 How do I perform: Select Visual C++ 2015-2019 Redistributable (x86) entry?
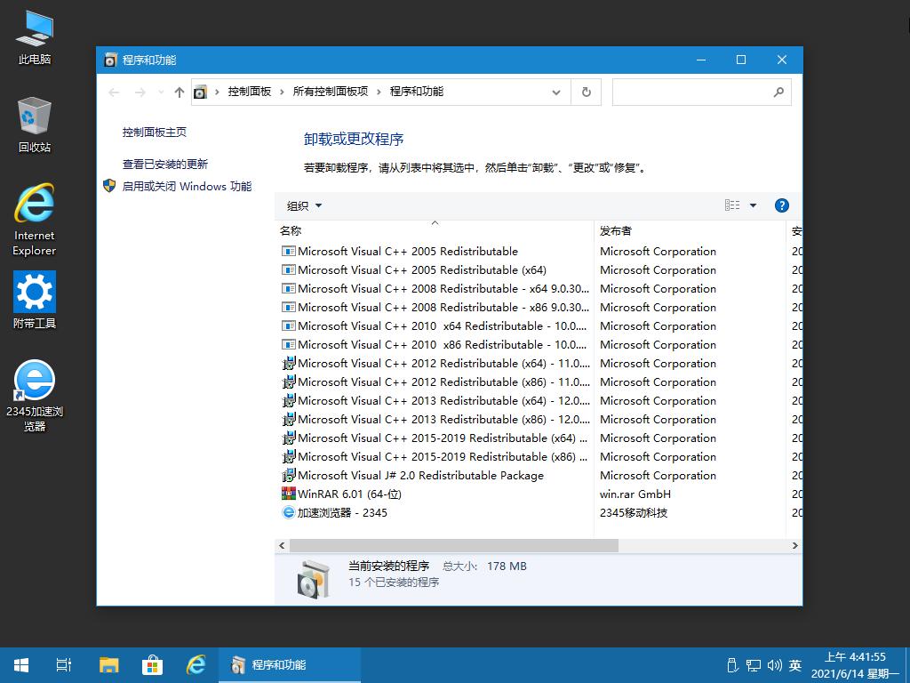[435, 456]
